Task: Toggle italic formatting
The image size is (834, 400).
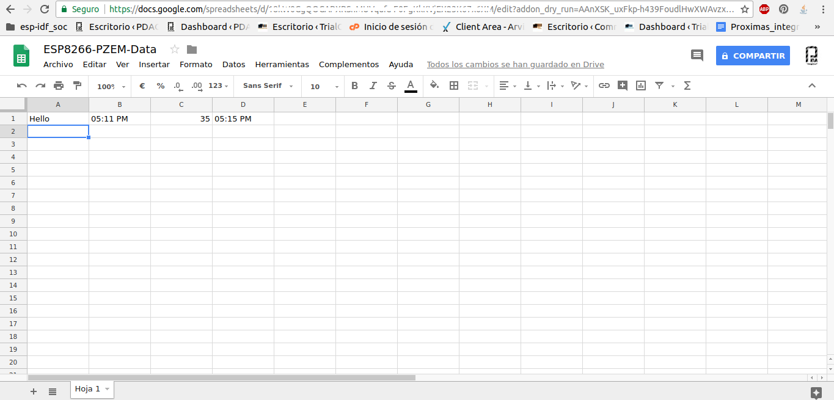Action: 373,85
